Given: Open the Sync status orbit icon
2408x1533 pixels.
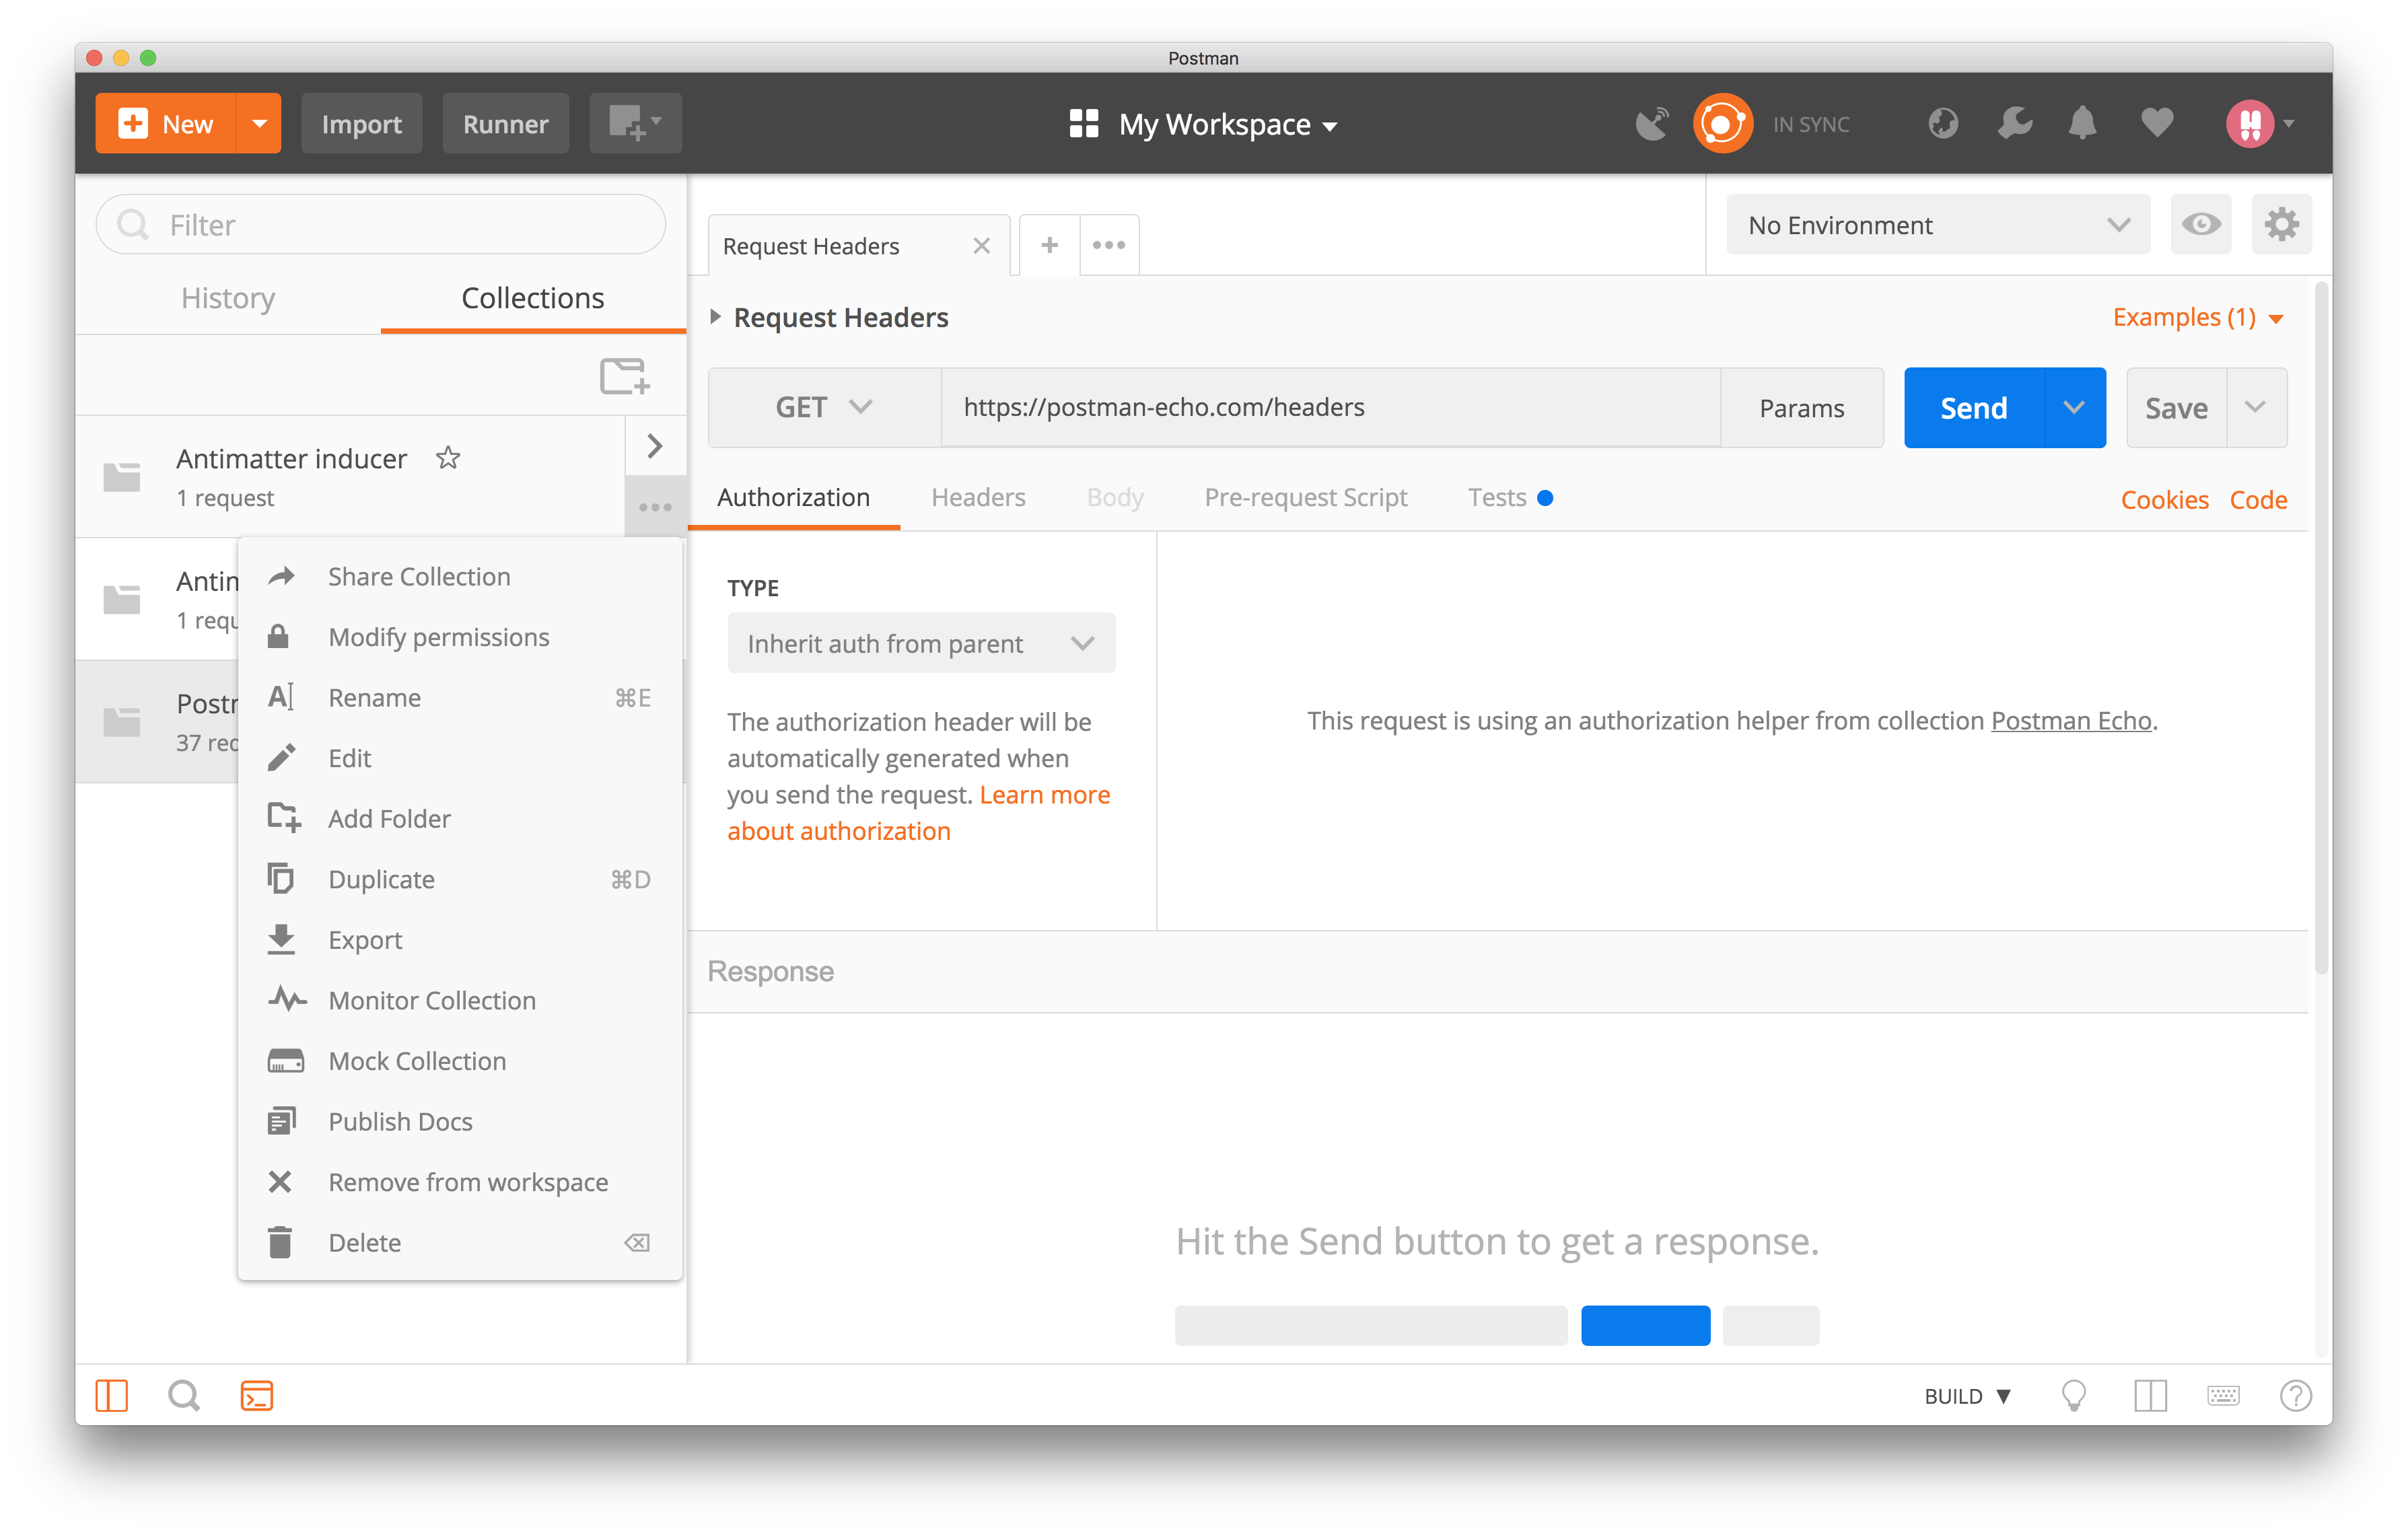Looking at the screenshot, I should pyautogui.click(x=1722, y=123).
